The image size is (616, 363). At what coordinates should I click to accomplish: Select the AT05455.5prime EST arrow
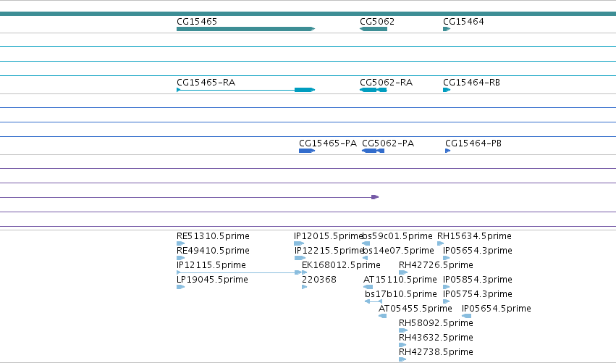pos(383,316)
